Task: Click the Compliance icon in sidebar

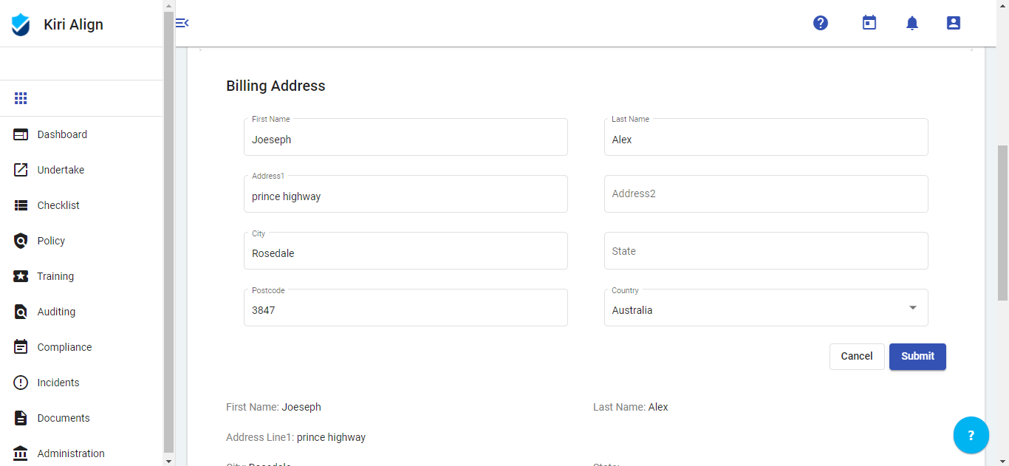Action: pyautogui.click(x=21, y=347)
